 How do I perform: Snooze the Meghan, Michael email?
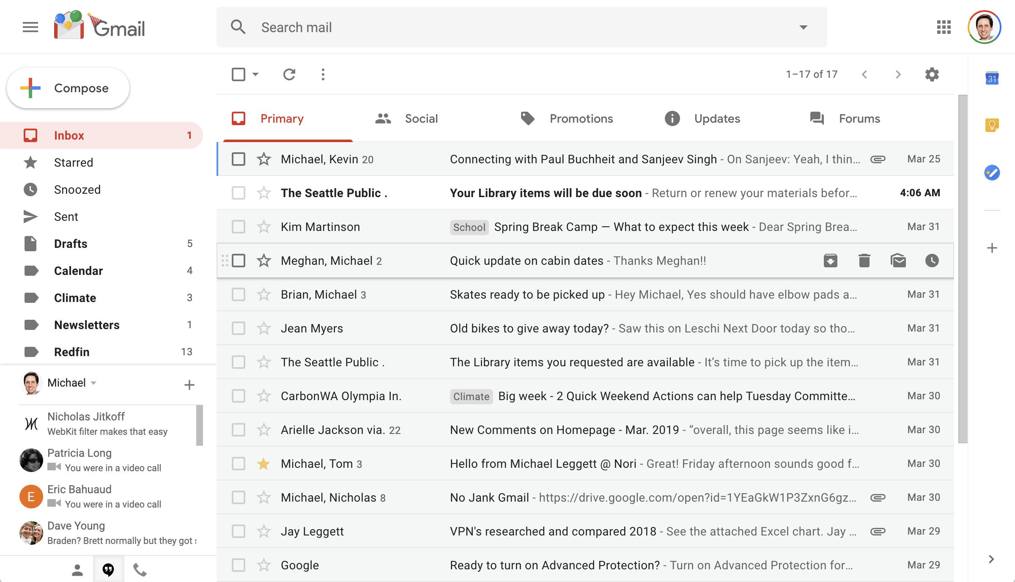click(x=932, y=261)
